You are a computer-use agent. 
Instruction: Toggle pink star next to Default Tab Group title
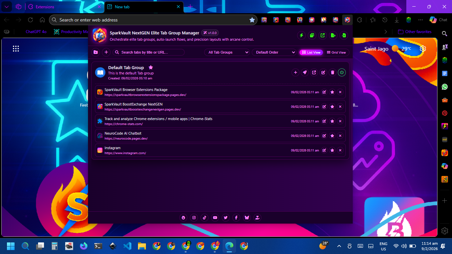point(151,67)
